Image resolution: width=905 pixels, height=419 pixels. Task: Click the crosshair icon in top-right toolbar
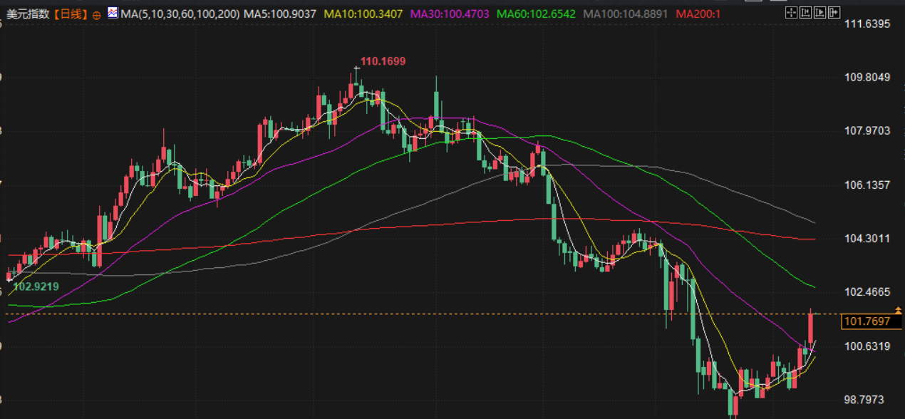[x=790, y=13]
